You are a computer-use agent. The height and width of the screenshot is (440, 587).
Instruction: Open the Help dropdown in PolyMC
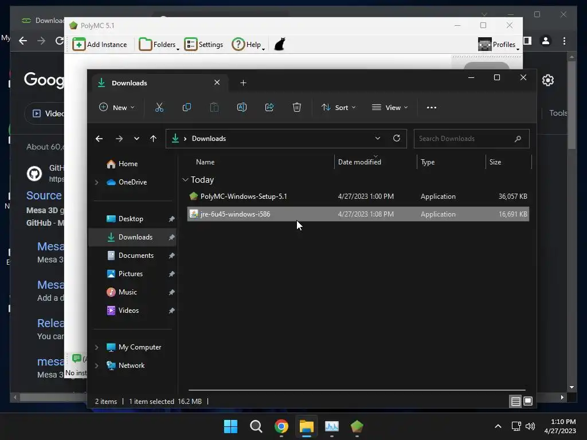click(x=248, y=45)
